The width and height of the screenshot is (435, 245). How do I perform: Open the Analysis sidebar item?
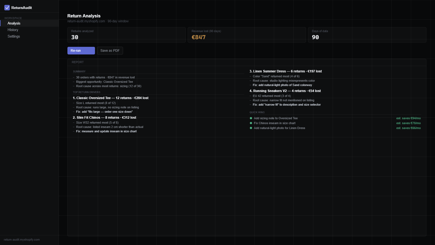pos(29,23)
